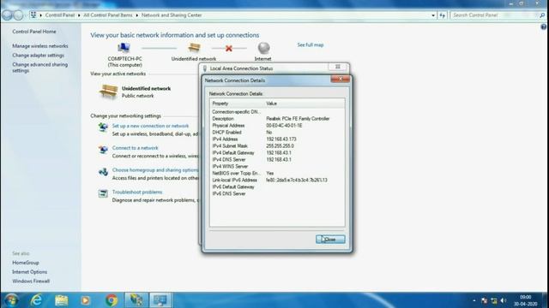The image size is (549, 308).
Task: Click the taskbar clock and date
Action: point(525,300)
